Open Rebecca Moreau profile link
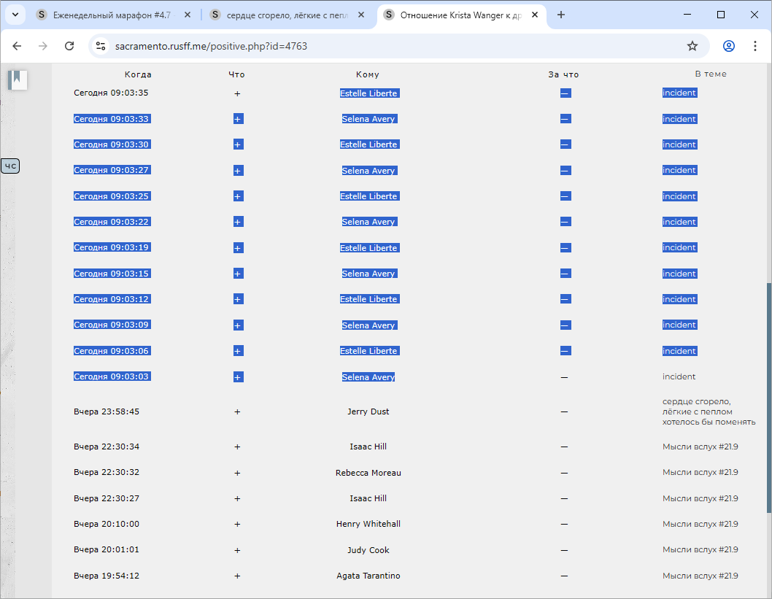 [x=368, y=473]
